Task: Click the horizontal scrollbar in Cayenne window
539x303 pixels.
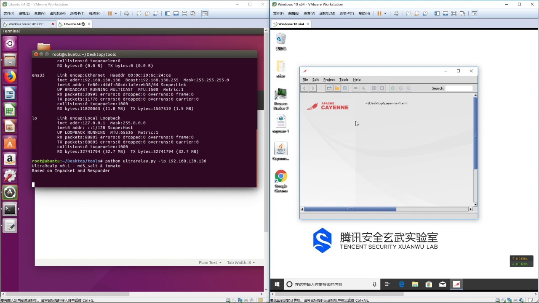Action: click(350, 209)
